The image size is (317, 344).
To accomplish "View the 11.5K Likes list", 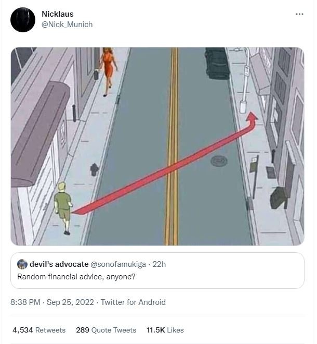I will (x=165, y=330).
